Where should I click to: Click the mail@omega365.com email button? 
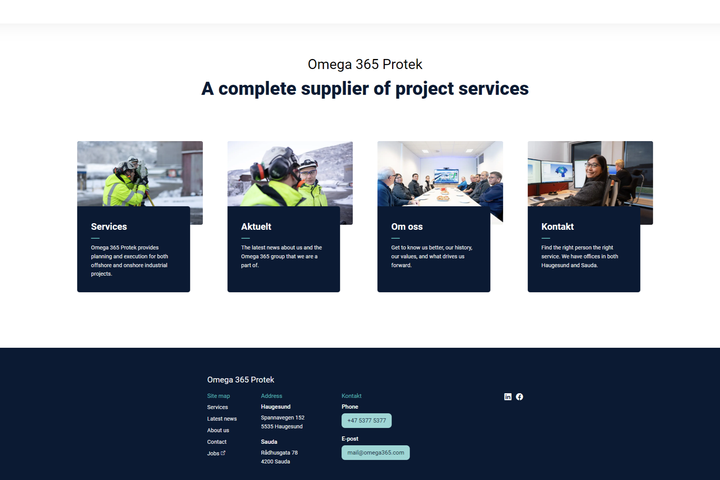(375, 453)
